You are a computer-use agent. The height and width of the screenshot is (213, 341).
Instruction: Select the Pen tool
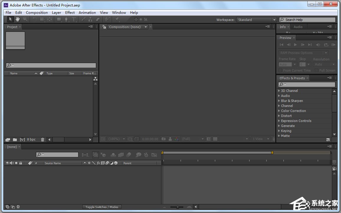tap(66, 19)
